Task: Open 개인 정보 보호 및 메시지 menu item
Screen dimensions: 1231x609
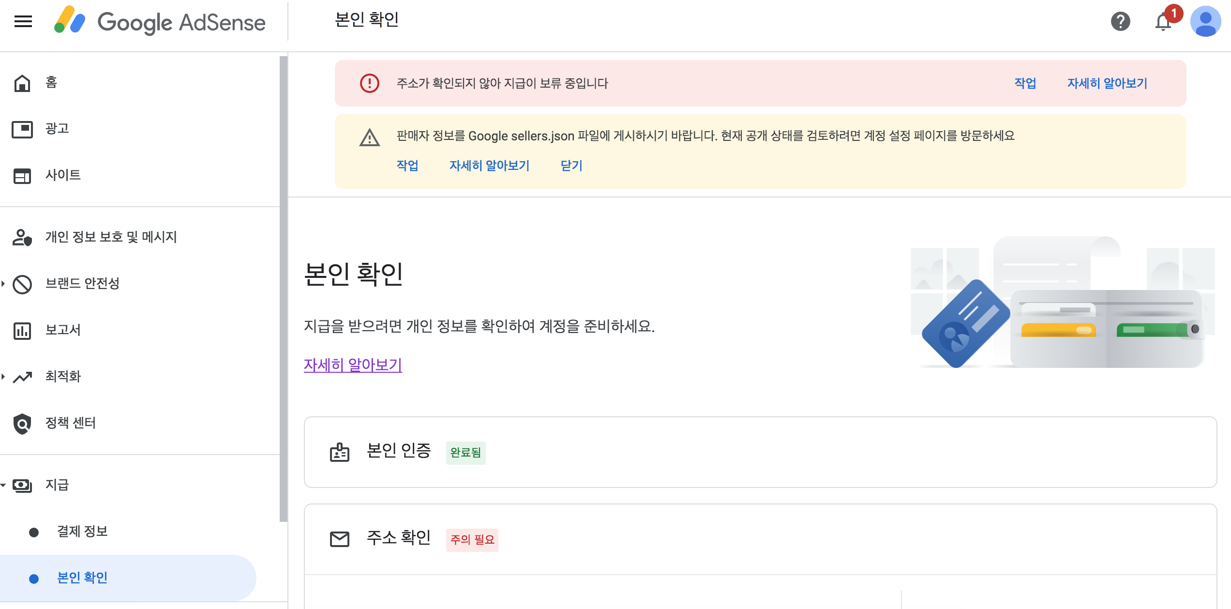Action: tap(111, 237)
